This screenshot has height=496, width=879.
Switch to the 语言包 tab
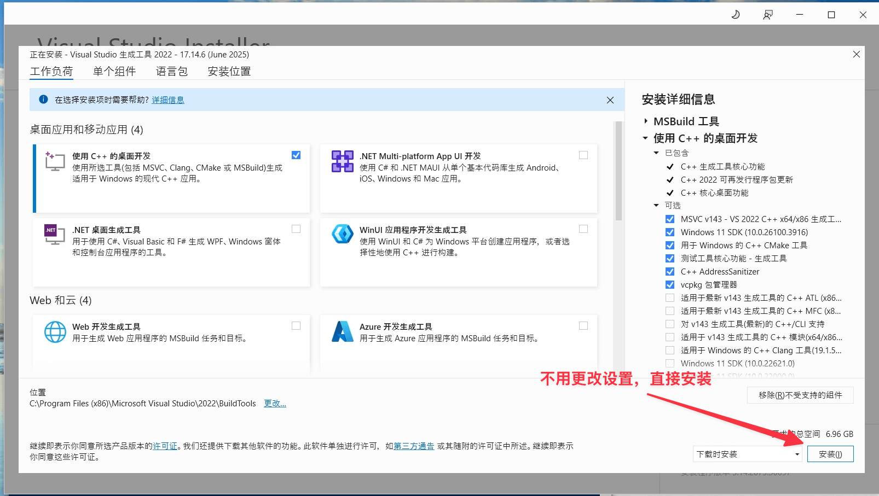tap(172, 71)
